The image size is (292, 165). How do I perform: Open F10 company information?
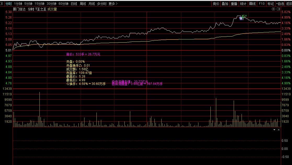click(x=262, y=4)
